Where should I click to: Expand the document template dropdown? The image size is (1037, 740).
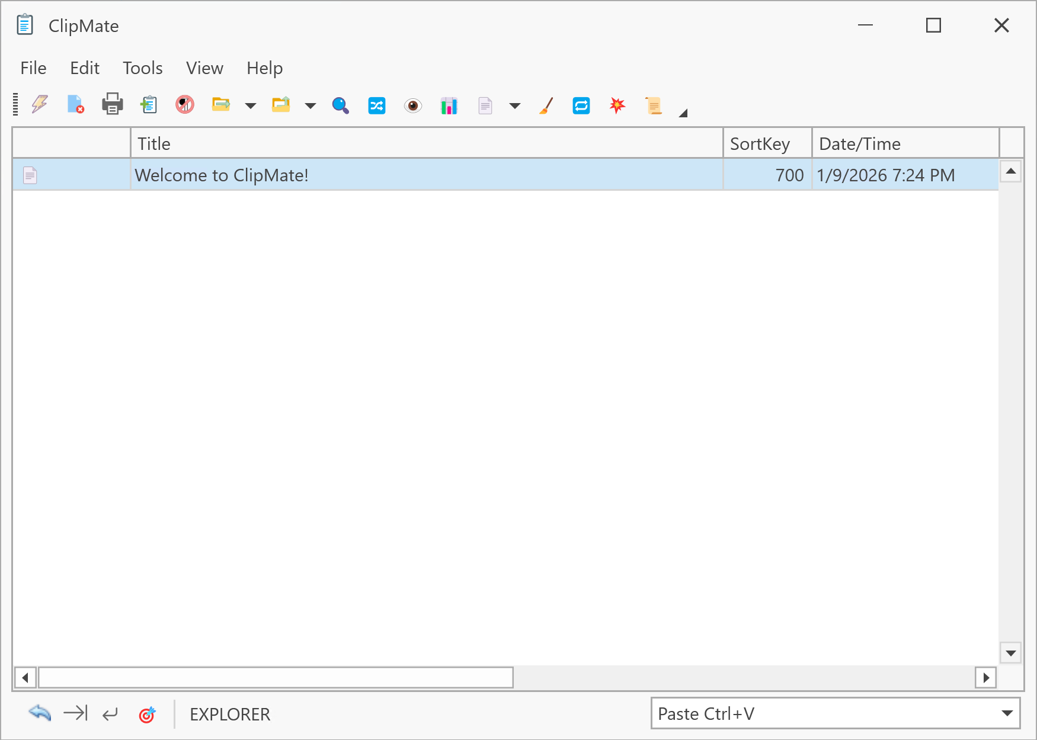tap(515, 105)
